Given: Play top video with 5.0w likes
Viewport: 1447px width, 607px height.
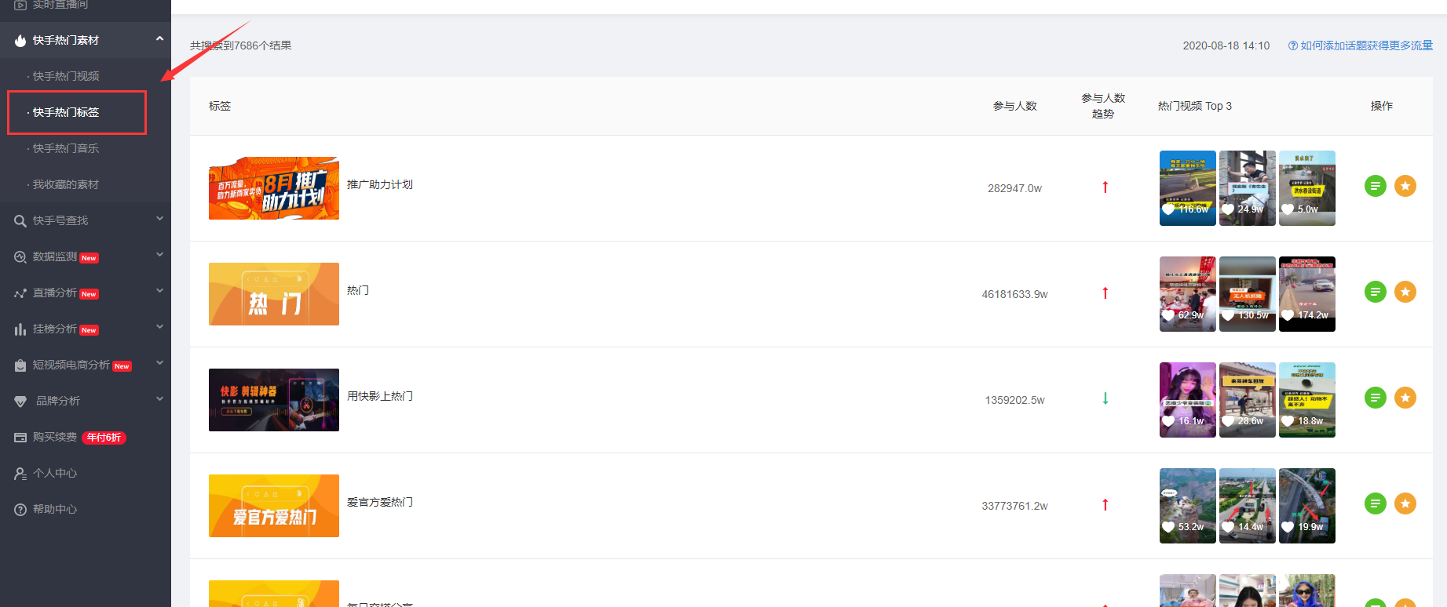Looking at the screenshot, I should click(1307, 188).
